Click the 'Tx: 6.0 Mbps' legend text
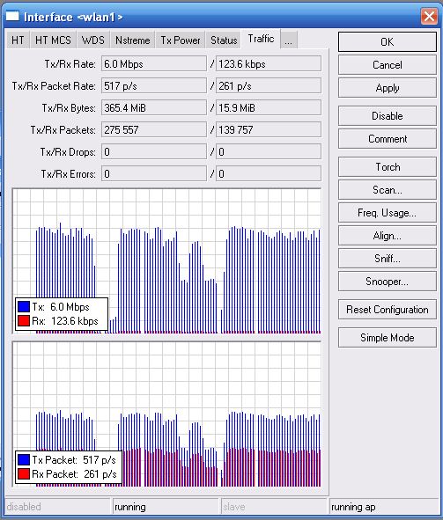443x520 pixels. (61, 307)
